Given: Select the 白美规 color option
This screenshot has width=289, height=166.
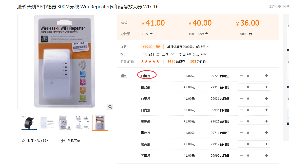Looking at the screenshot, I should pyautogui.click(x=146, y=76).
